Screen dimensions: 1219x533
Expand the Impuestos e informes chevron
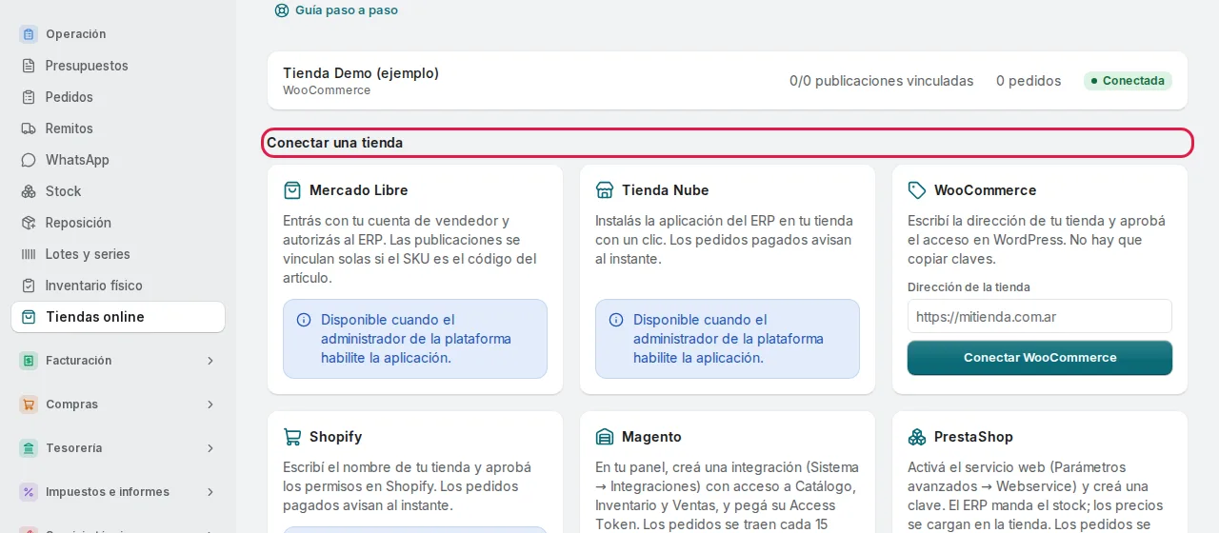[x=210, y=492]
